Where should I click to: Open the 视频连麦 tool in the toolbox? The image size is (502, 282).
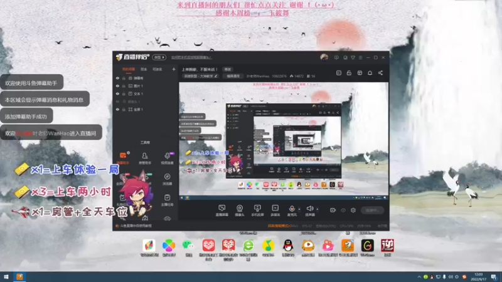[167, 158]
